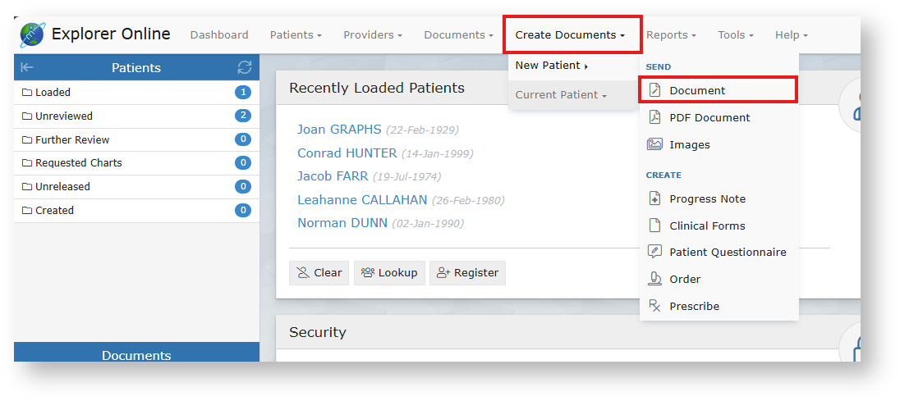900x401 pixels.
Task: Create a new Order
Action: click(685, 279)
